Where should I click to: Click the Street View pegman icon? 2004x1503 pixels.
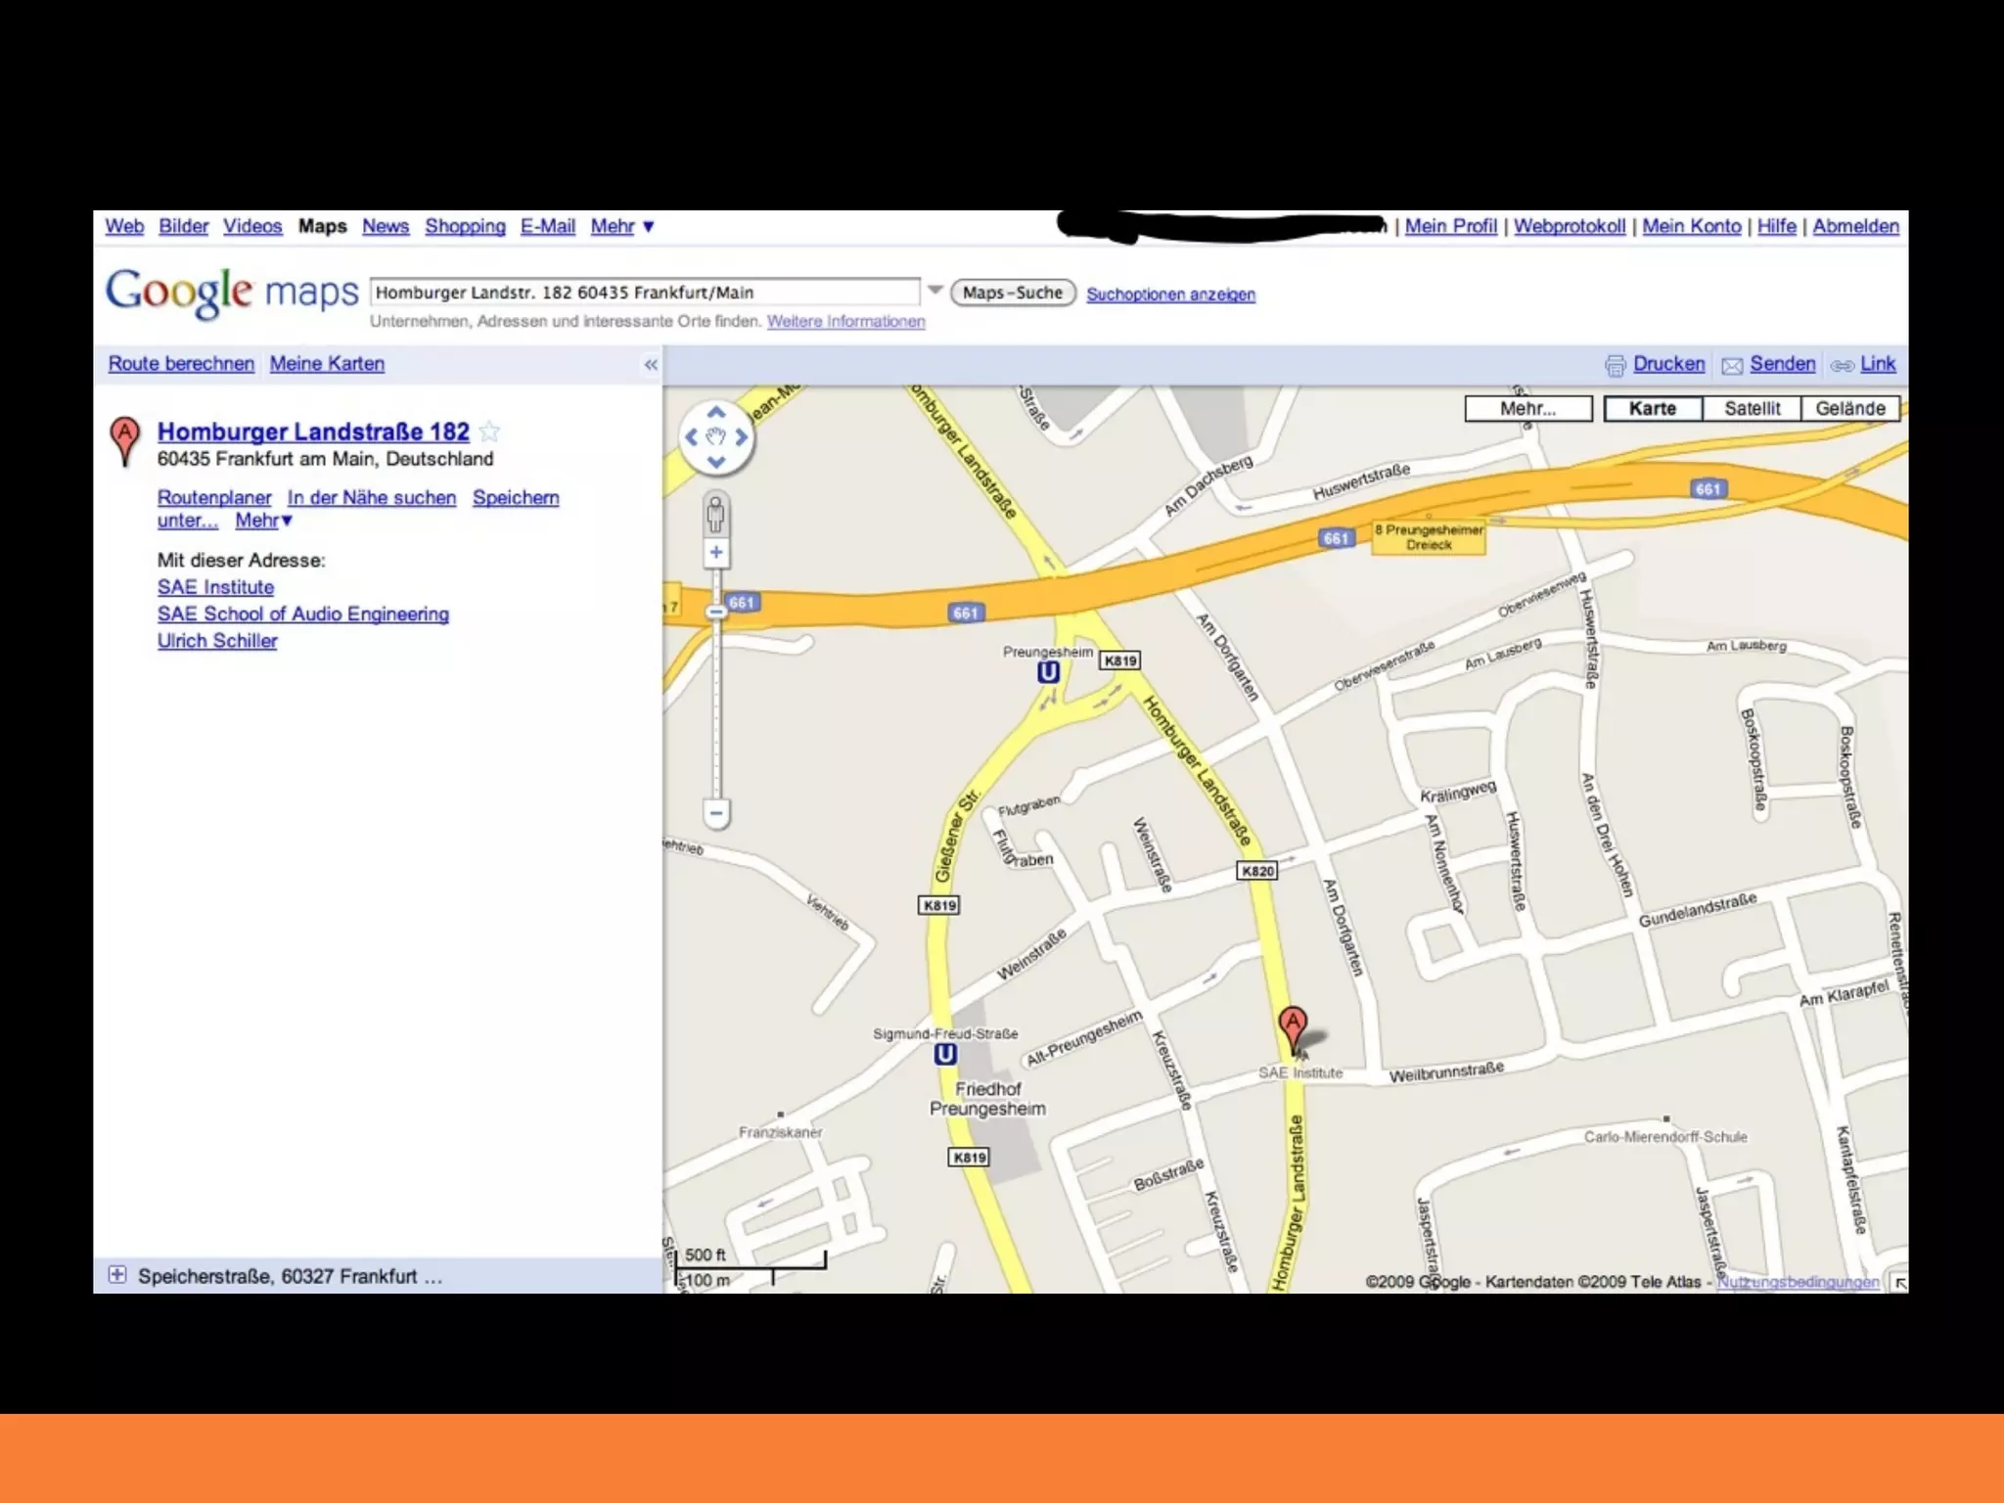[x=715, y=515]
